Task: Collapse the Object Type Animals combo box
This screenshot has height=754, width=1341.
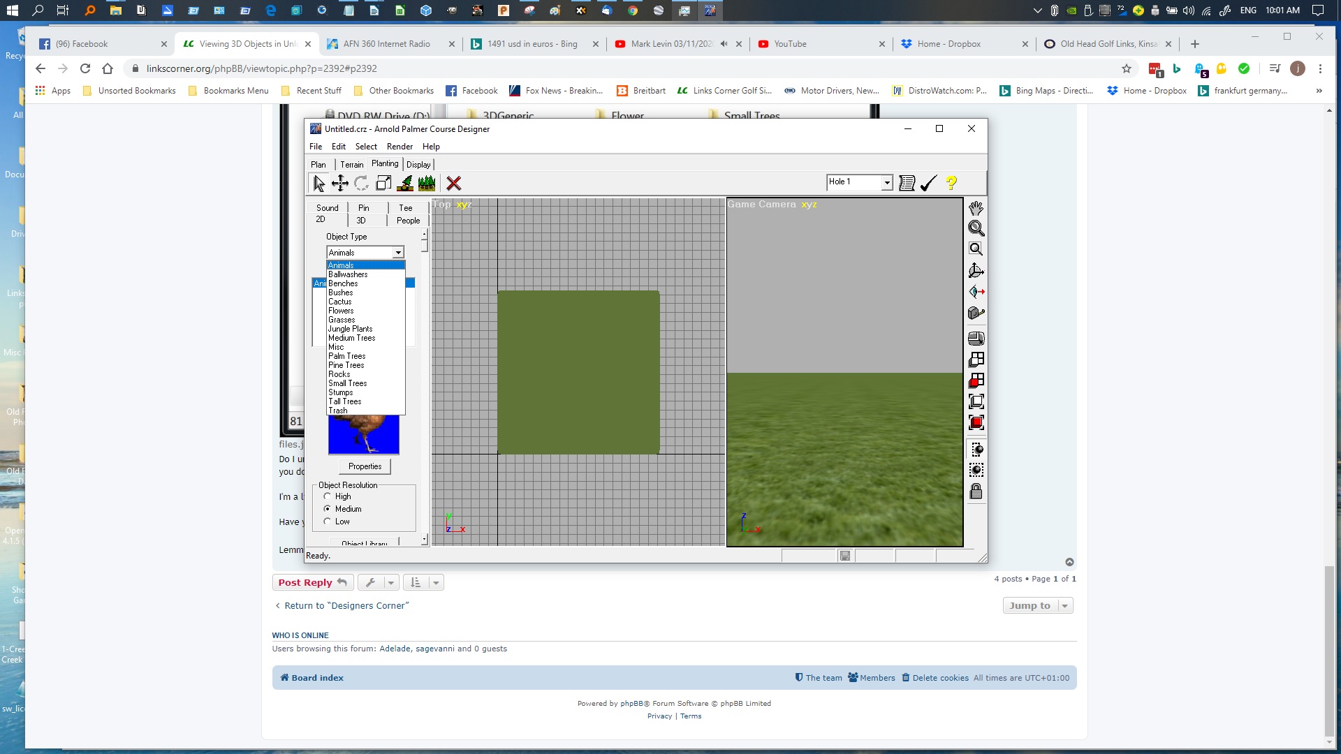Action: pos(398,253)
